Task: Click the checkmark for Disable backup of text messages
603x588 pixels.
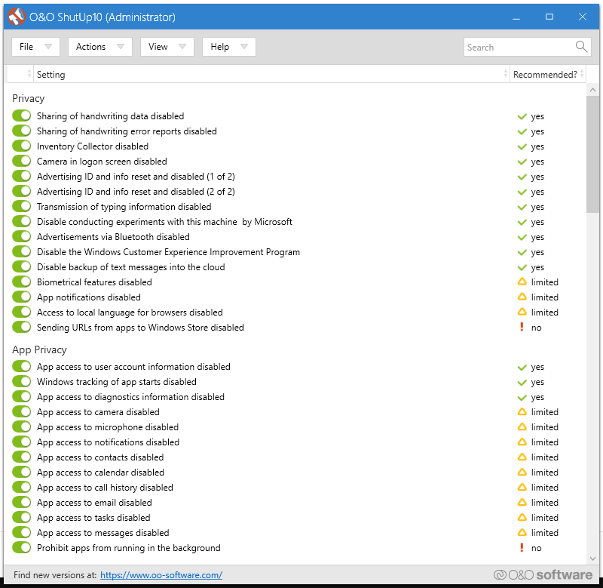Action: pos(522,267)
